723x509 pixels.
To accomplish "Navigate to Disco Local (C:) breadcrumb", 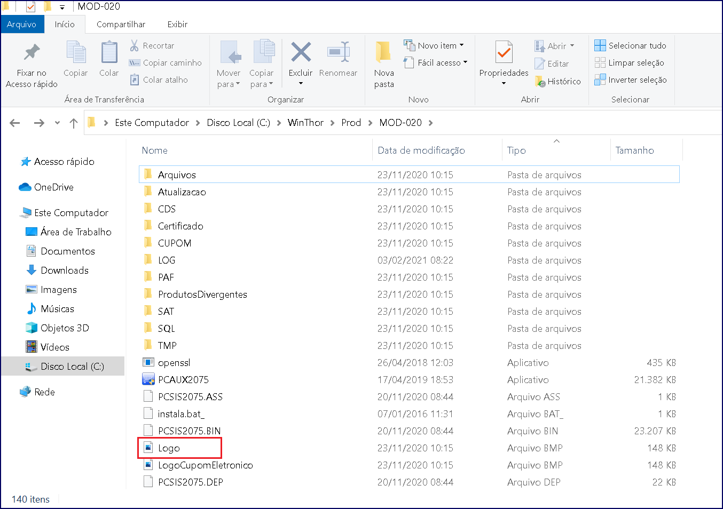I will [x=238, y=123].
